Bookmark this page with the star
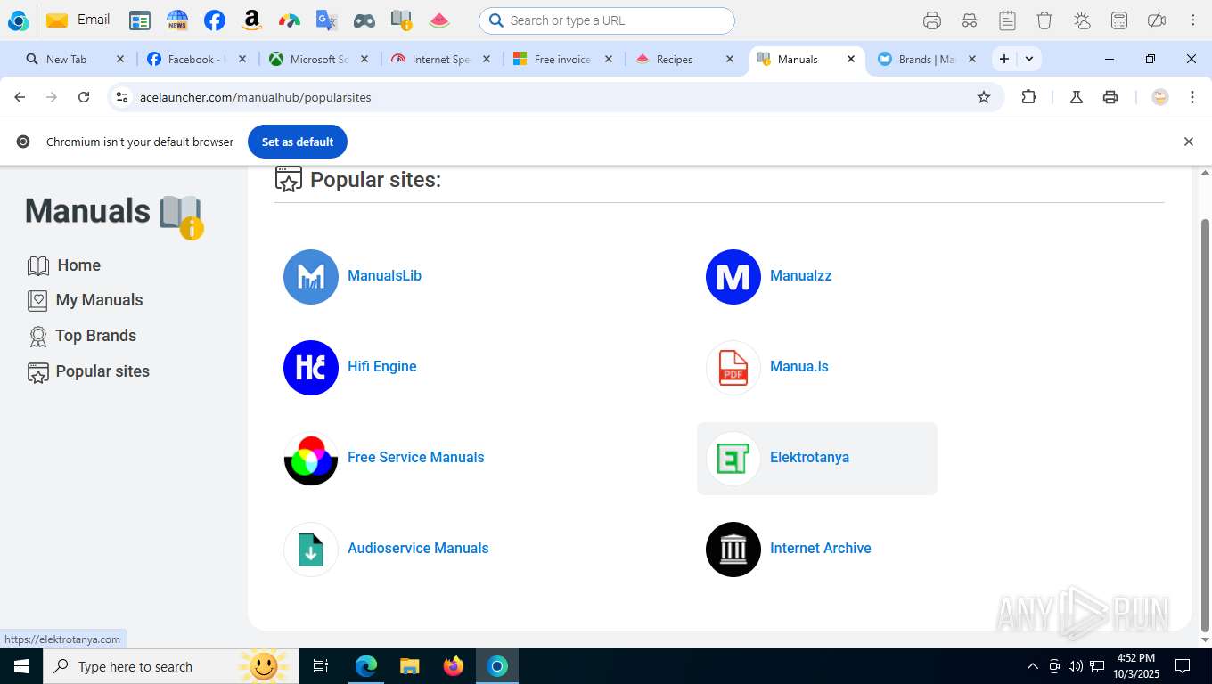The image size is (1212, 684). (x=984, y=97)
